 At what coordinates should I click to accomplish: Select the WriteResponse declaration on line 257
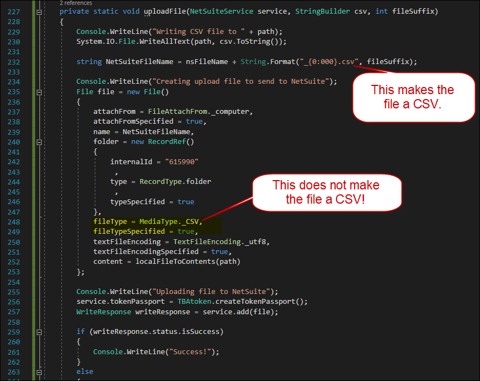(x=103, y=311)
